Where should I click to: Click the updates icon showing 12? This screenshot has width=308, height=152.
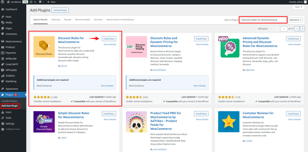(31, 2)
